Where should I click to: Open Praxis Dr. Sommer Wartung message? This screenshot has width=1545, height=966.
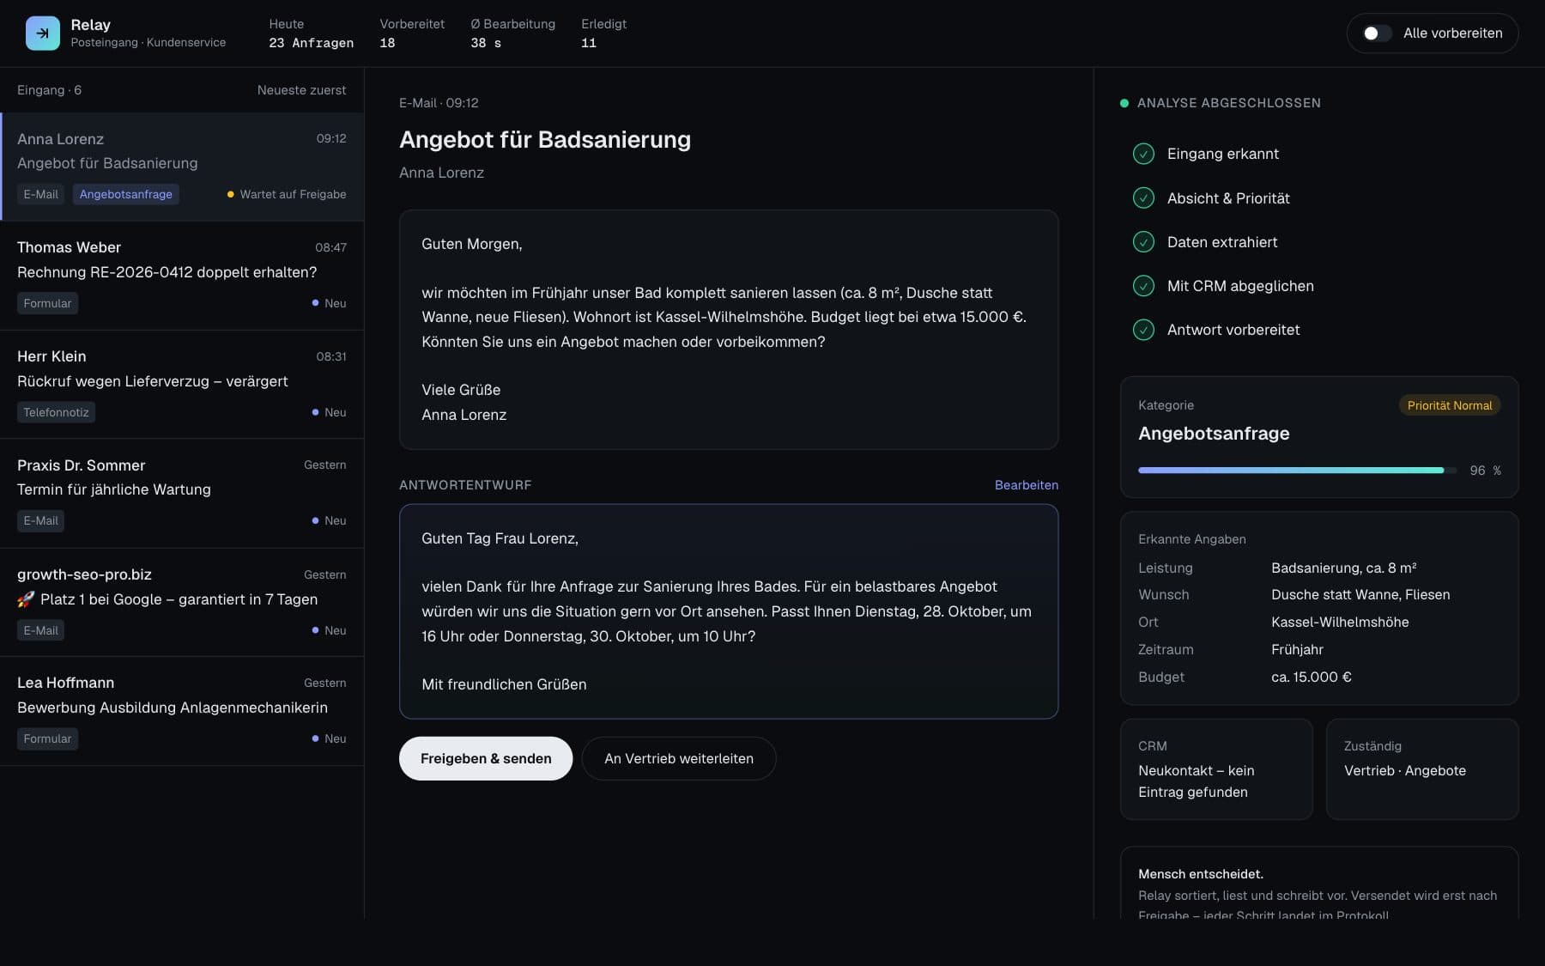coord(182,494)
